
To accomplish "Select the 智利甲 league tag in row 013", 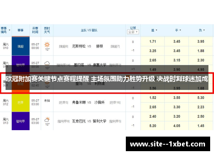I will click(x=21, y=121).
